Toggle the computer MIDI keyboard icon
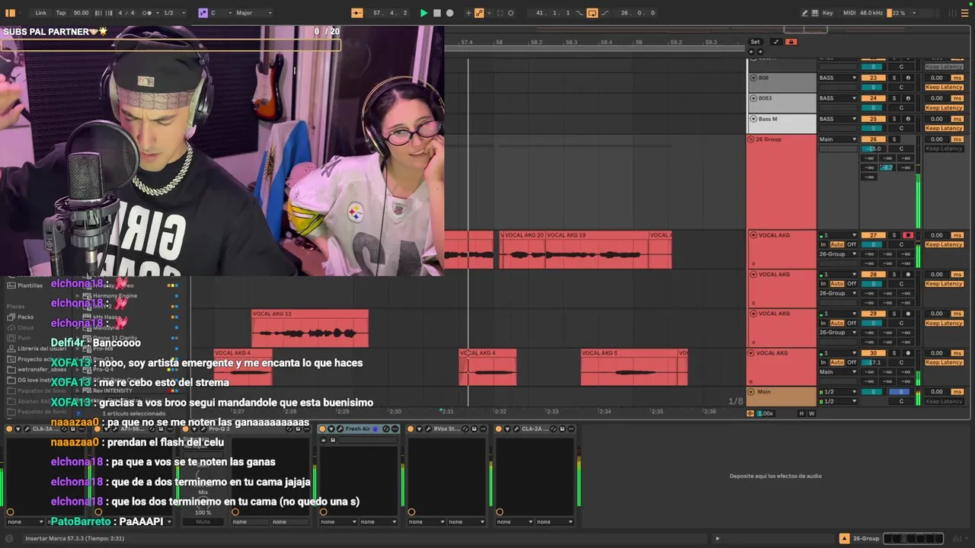Screen dimensions: 975x548 click(816, 13)
